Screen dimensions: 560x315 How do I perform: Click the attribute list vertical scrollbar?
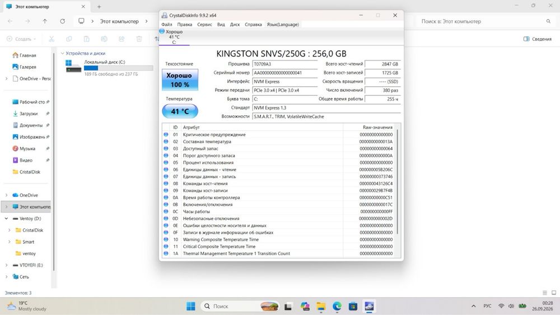point(398,182)
